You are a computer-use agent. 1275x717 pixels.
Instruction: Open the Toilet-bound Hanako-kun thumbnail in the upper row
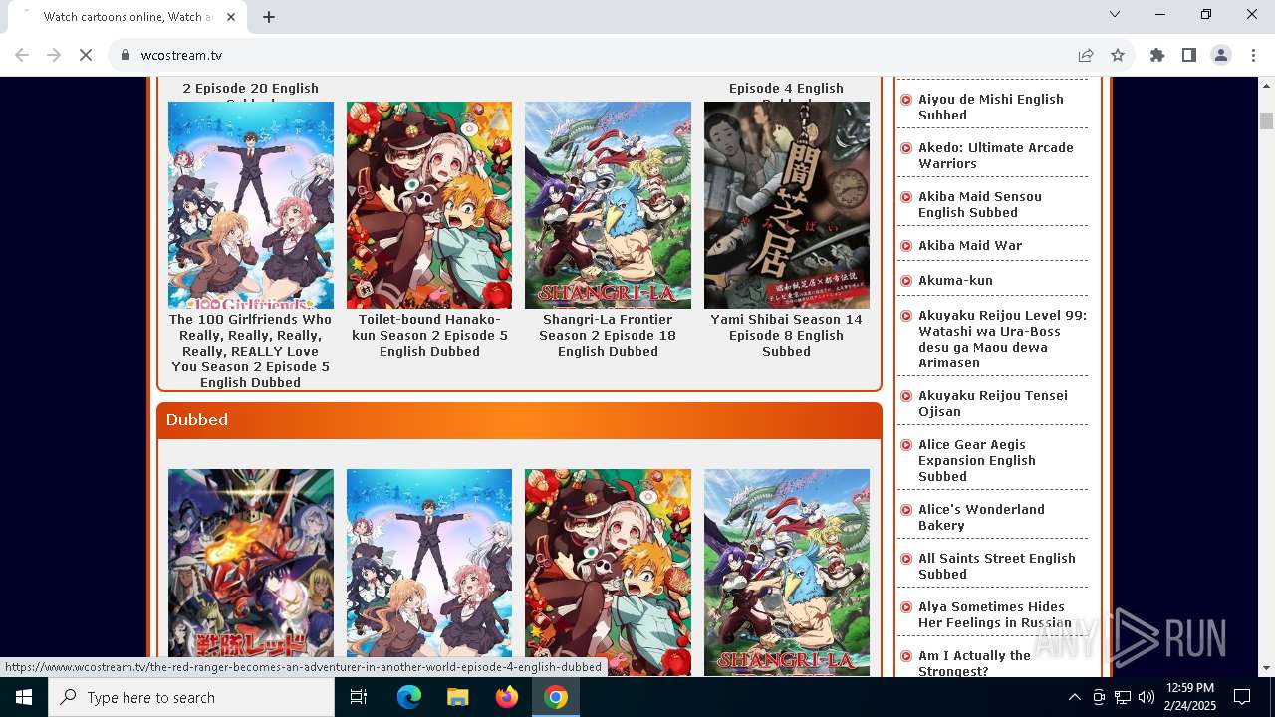pos(429,205)
